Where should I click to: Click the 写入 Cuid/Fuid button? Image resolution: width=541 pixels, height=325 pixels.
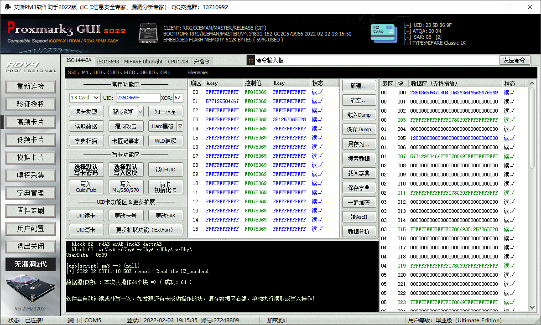point(86,187)
